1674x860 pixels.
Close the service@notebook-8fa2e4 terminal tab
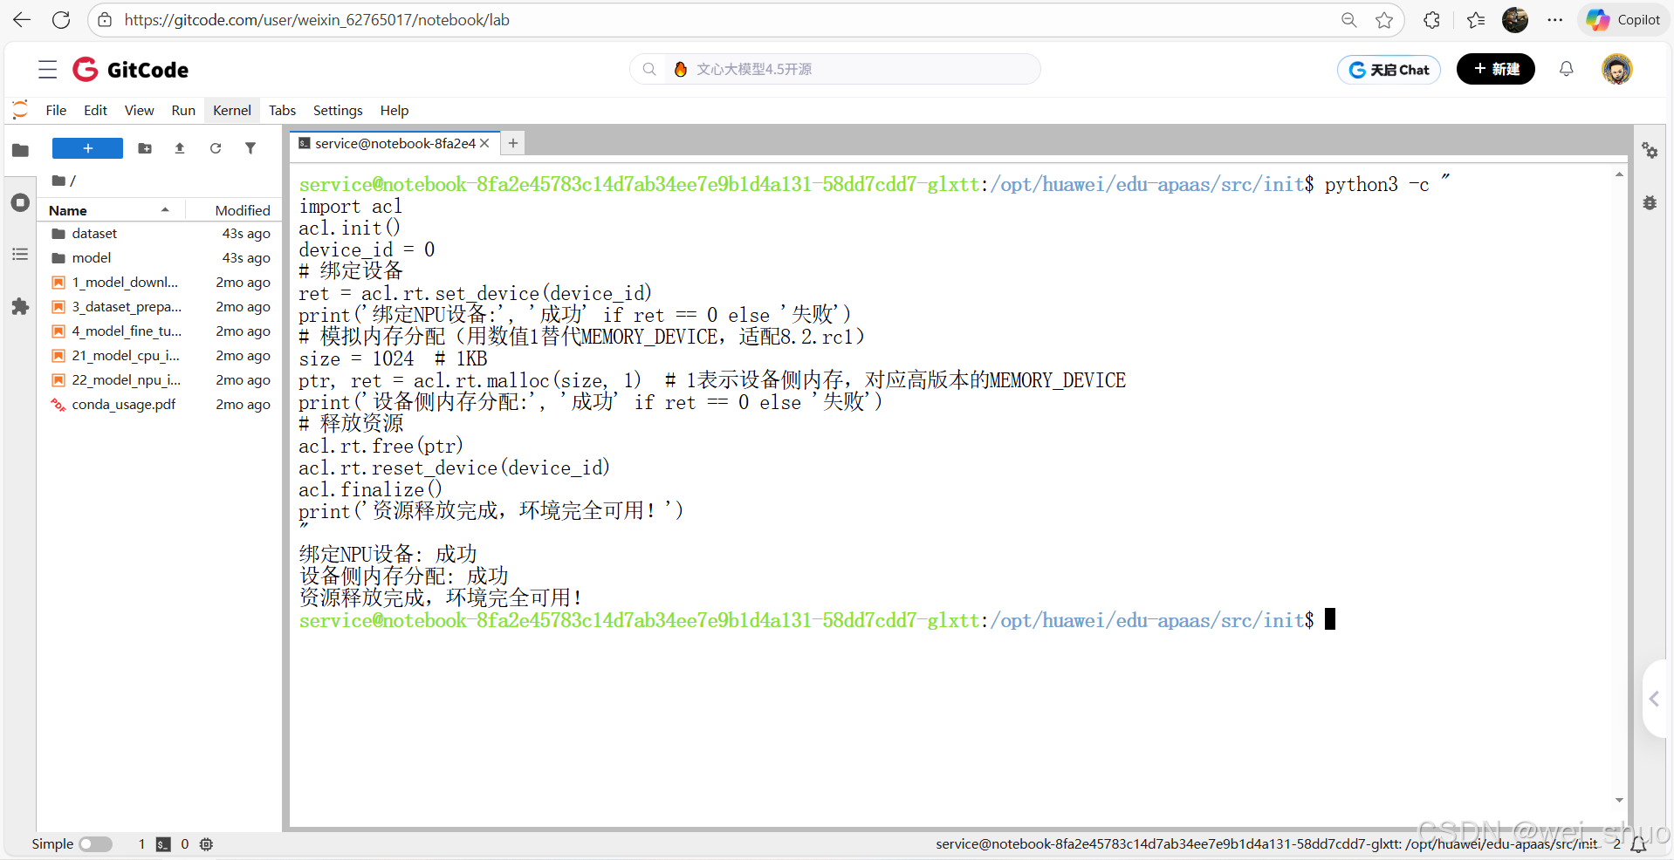point(485,143)
